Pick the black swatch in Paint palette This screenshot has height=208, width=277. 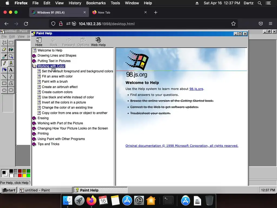click(x=11, y=171)
